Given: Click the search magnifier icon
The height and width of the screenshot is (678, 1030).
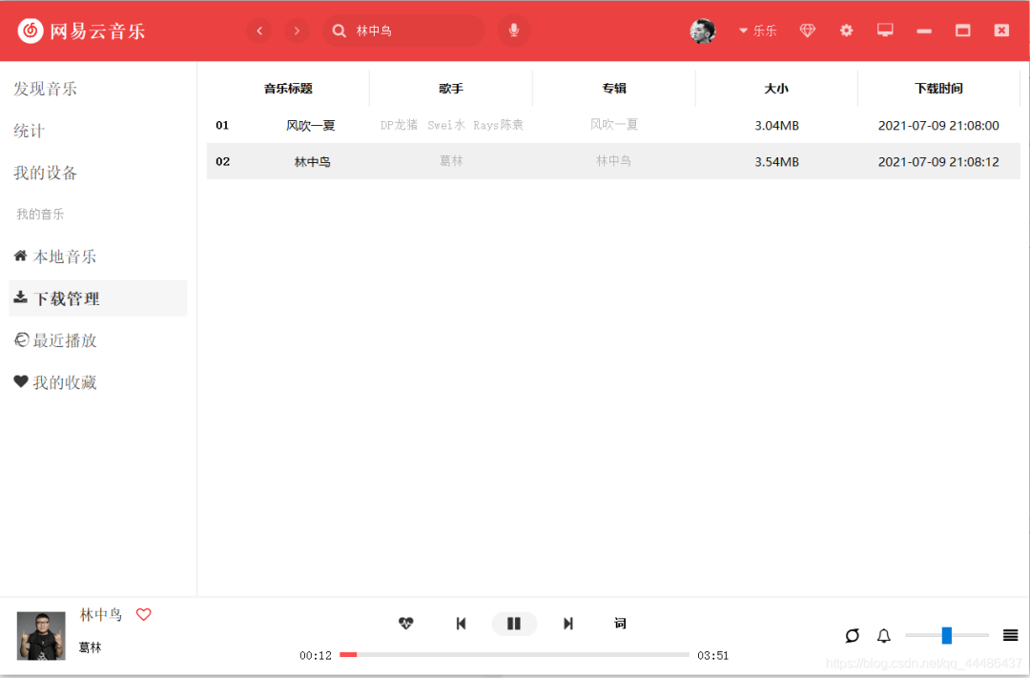Looking at the screenshot, I should pyautogui.click(x=339, y=31).
